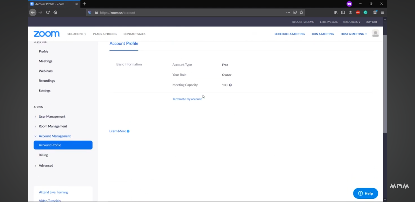Open Attend Live Training link

point(53,192)
